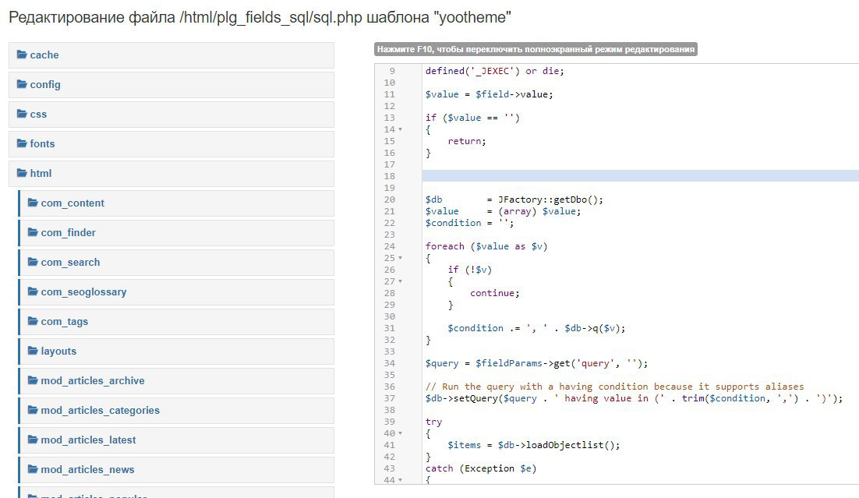Open the com_finder subfolder
This screenshot has width=859, height=498.
tap(176, 232)
